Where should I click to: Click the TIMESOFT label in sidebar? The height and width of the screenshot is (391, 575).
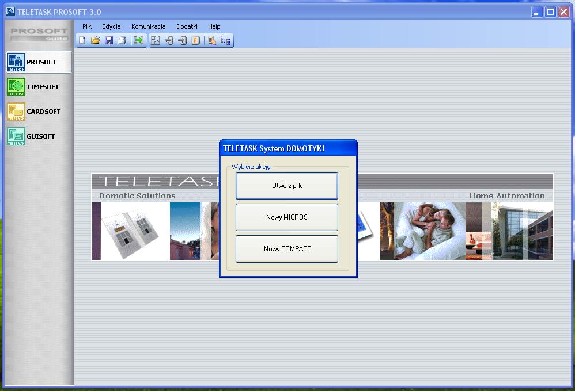(43, 87)
